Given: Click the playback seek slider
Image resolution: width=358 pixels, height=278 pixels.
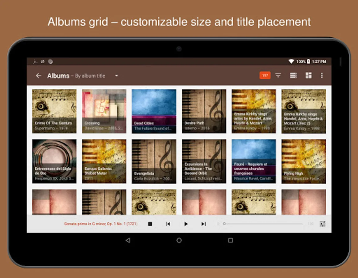Looking at the screenshot, I should pos(263,224).
